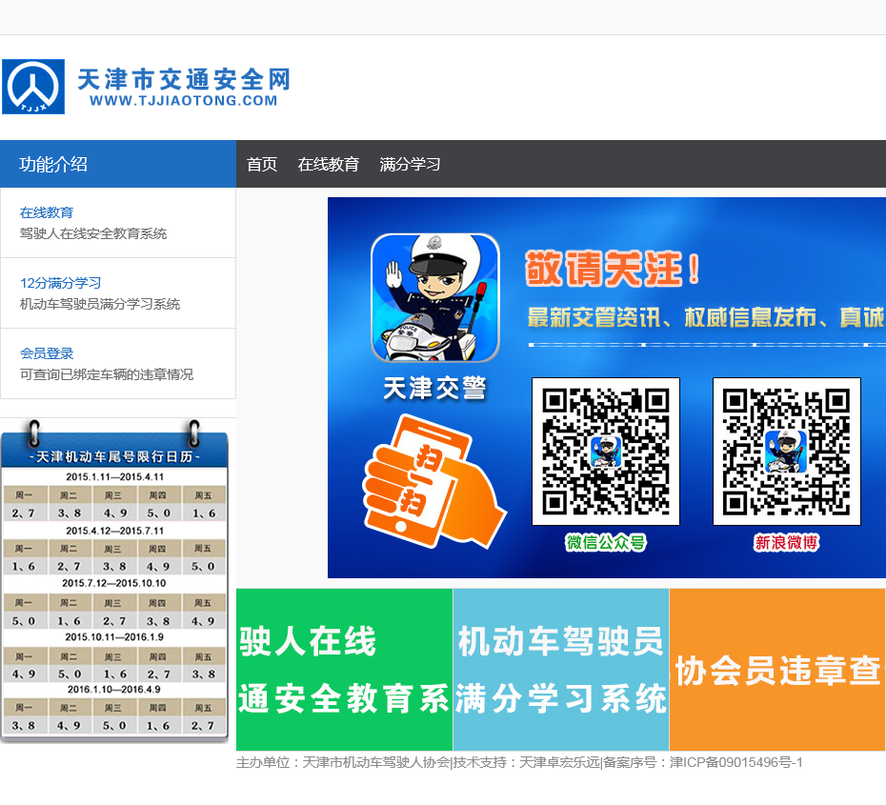This screenshot has width=886, height=805.
Task: Click 驾驶人在线安全教育系统 description text
Action: point(93,233)
